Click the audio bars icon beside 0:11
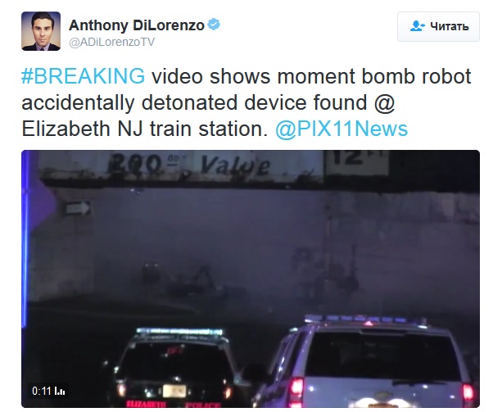Viewport: 493px width, 412px height. (60, 392)
